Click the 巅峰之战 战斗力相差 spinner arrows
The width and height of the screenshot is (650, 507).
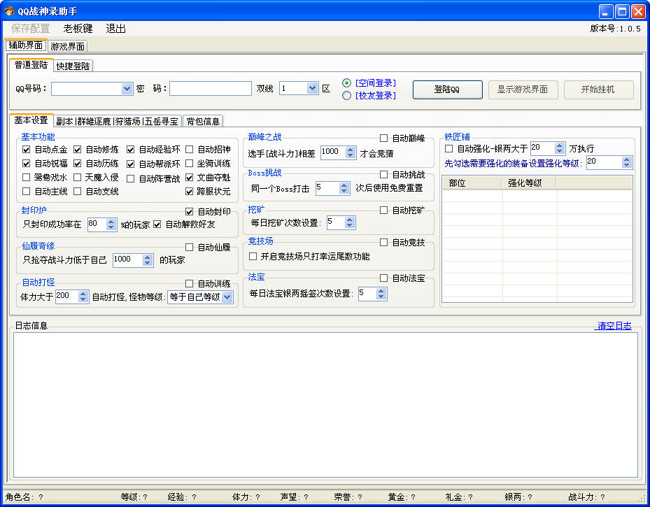coord(351,152)
